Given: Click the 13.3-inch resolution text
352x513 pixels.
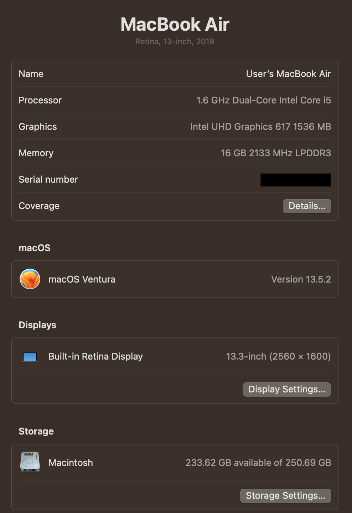Looking at the screenshot, I should click(x=278, y=356).
